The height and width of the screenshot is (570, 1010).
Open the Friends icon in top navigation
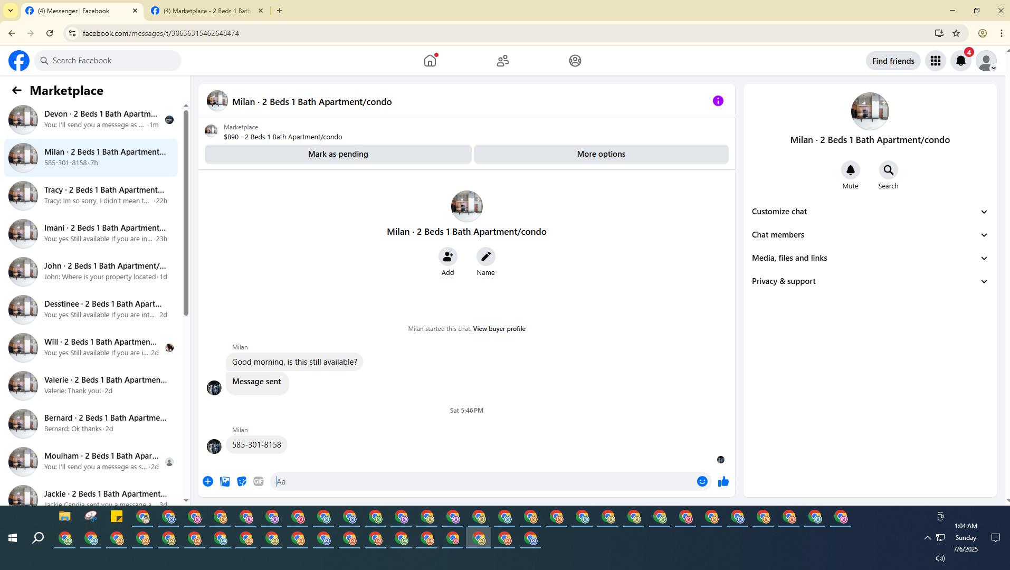503,61
